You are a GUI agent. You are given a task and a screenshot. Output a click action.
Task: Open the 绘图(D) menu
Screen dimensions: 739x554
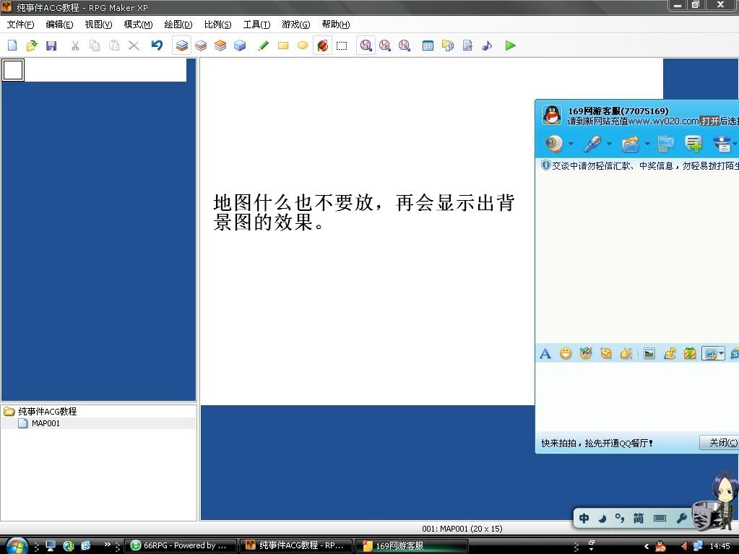pyautogui.click(x=178, y=25)
